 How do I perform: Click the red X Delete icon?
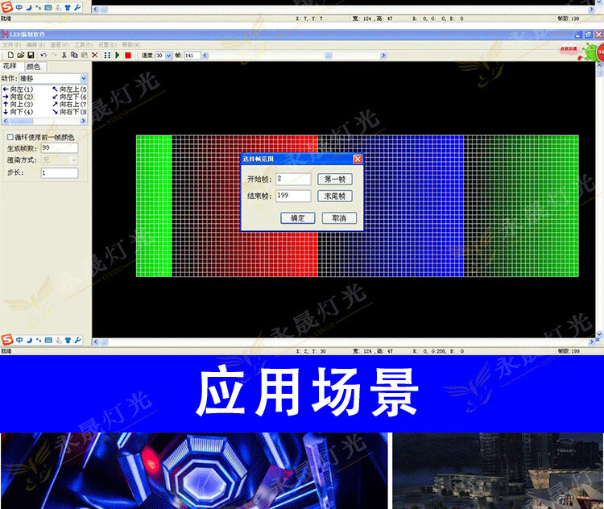click(x=95, y=56)
